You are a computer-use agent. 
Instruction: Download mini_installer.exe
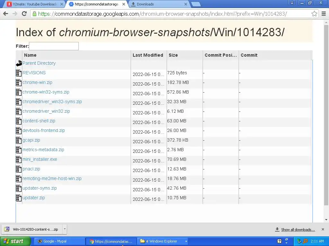40,160
